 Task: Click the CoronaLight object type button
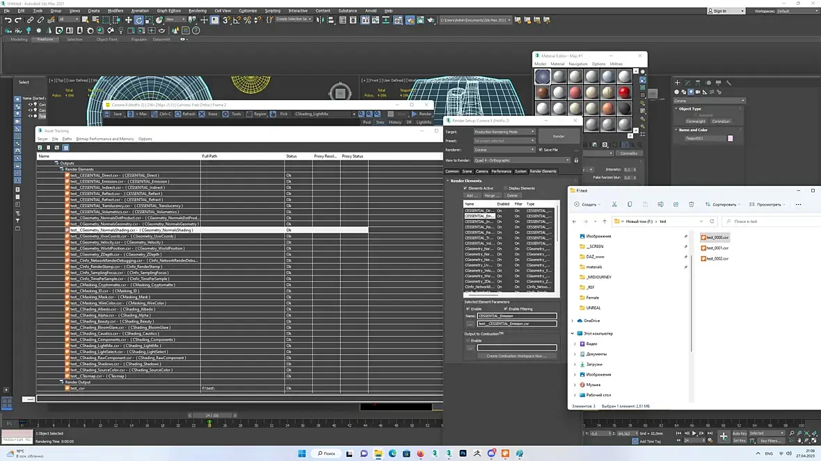coord(695,121)
